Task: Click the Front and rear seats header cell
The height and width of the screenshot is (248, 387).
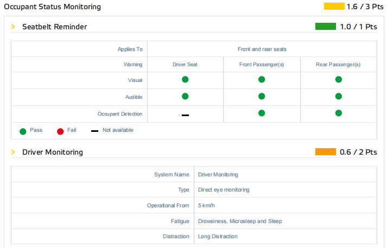Action: click(x=262, y=49)
